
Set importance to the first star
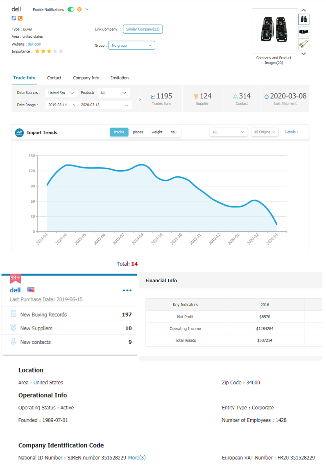coord(37,51)
